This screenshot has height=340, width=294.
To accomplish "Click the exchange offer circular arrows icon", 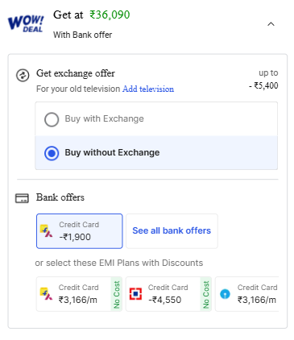I will click(23, 75).
